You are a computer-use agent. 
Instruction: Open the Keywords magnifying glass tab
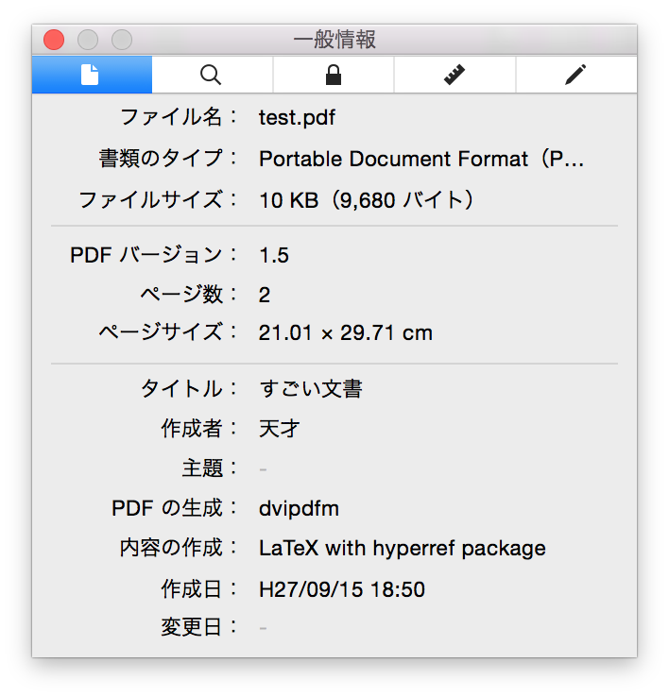213,75
